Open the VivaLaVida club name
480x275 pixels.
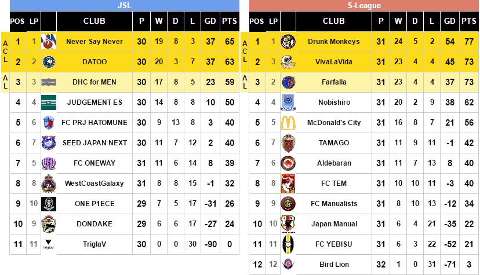(333, 62)
